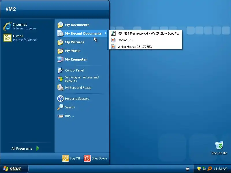Select My Recent Documents text label
This screenshot has height=173, width=231.
83,33
